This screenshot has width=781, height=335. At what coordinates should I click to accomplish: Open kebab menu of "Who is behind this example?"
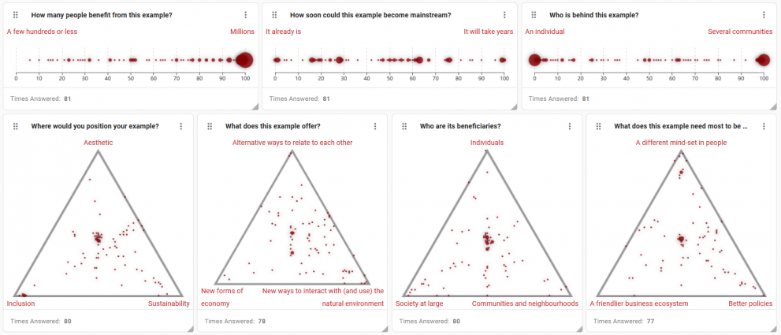[764, 15]
